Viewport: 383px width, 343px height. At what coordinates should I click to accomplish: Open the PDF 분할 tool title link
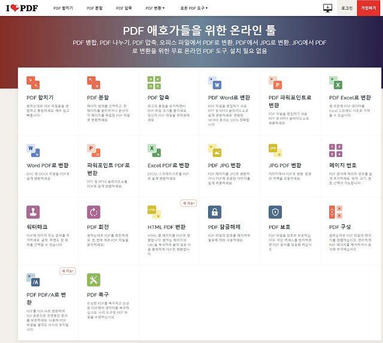point(98,98)
